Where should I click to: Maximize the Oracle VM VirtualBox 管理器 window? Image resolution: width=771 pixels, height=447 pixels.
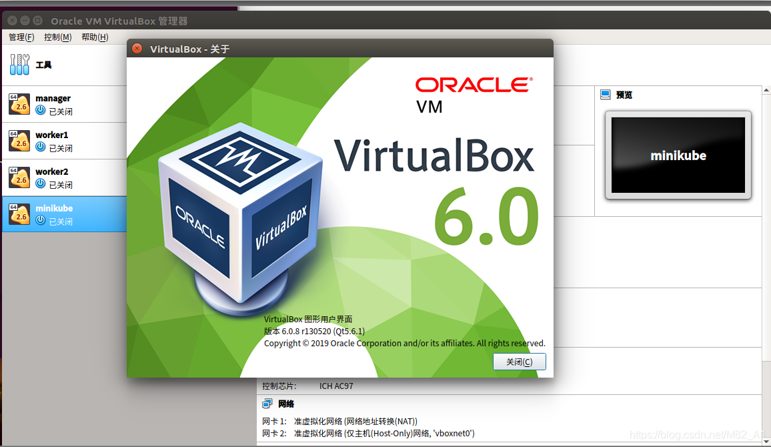pos(37,21)
